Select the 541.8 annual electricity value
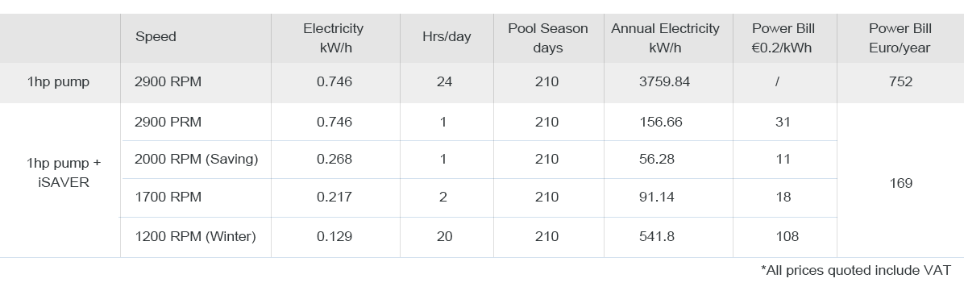Image resolution: width=964 pixels, height=291 pixels. (657, 236)
